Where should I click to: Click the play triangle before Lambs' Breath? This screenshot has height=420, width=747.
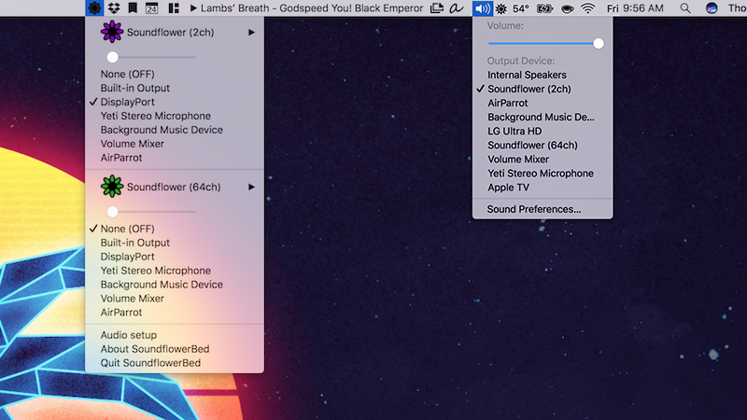point(193,8)
